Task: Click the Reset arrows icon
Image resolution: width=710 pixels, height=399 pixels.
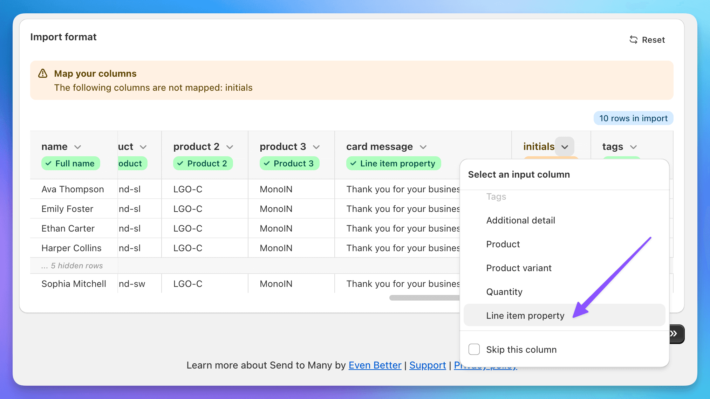Action: pos(633,40)
